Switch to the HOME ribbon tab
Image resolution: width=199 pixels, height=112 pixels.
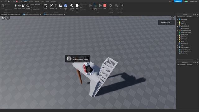coord(25,1)
